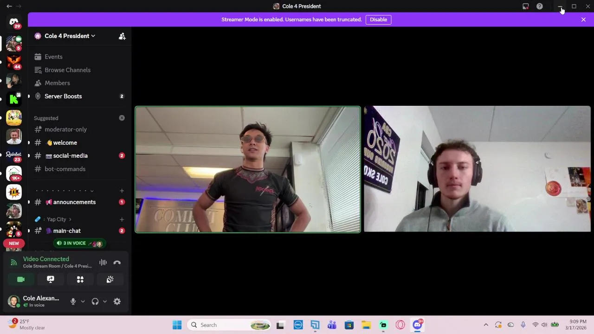Open headphone output options arrow
This screenshot has width=594, height=334.
tap(105, 302)
